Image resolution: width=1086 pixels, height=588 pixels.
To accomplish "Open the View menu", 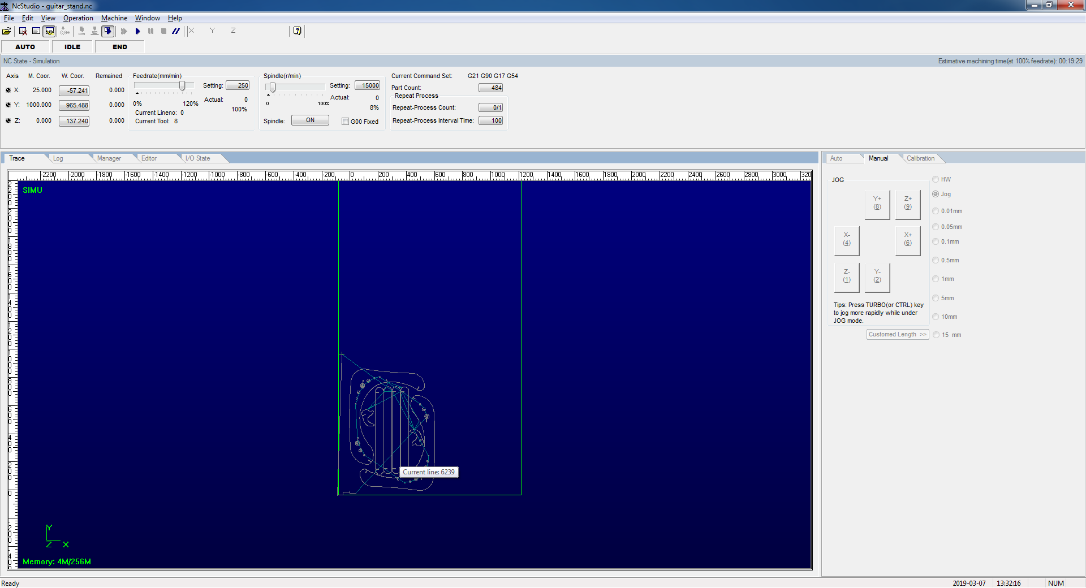I will (48, 18).
